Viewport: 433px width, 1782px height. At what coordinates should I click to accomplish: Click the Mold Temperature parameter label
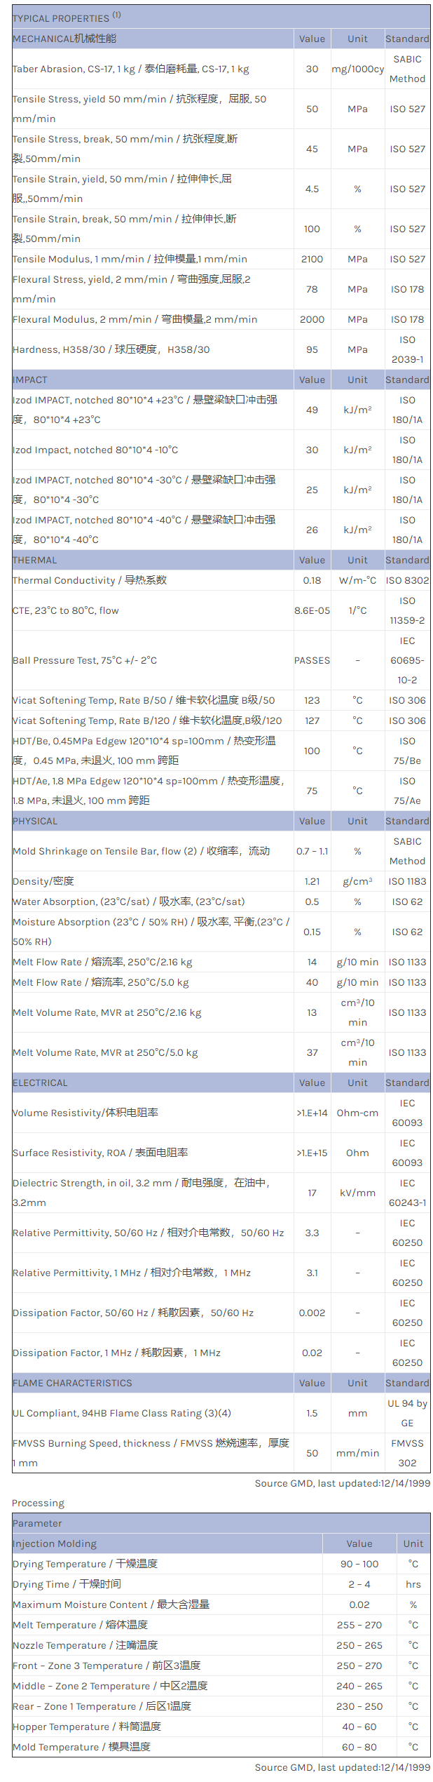pos(81,1747)
